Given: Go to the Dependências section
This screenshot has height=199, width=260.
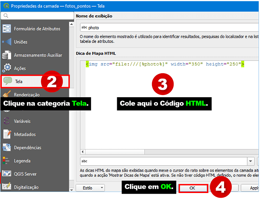Looking at the screenshot, I should click(x=27, y=148).
